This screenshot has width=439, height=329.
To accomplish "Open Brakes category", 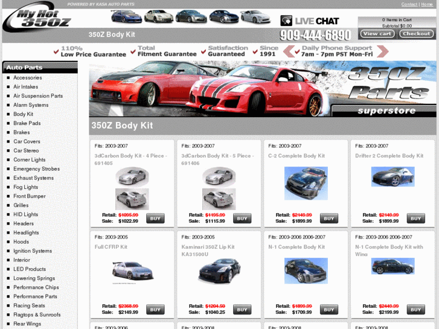I will click(x=22, y=132).
